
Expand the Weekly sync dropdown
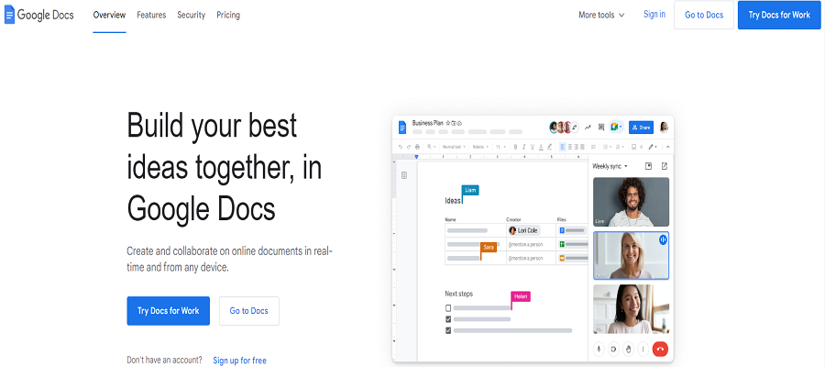pos(610,166)
